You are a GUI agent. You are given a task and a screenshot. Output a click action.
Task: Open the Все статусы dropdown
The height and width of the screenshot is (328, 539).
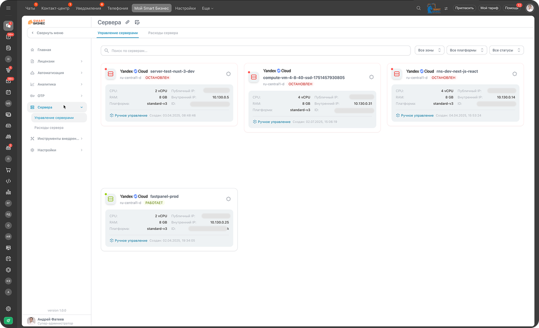point(507,50)
